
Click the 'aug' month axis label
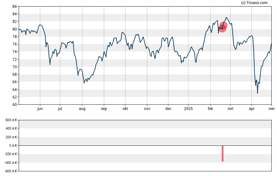[82, 109]
